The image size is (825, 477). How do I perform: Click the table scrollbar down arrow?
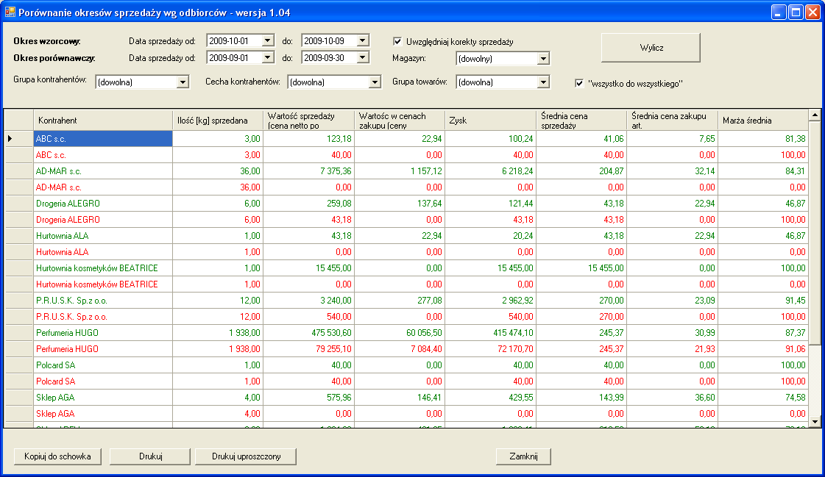click(815, 422)
